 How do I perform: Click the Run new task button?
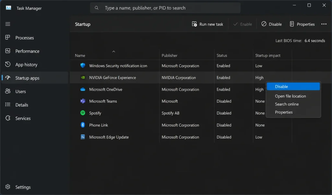(x=207, y=24)
